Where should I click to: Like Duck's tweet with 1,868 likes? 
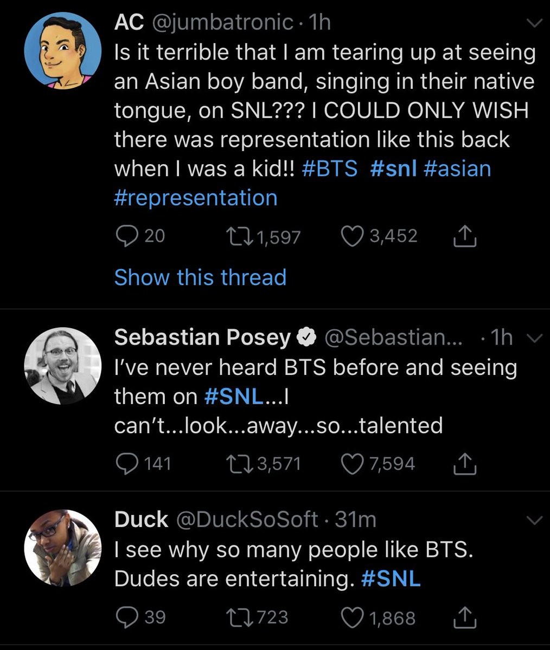click(x=353, y=617)
